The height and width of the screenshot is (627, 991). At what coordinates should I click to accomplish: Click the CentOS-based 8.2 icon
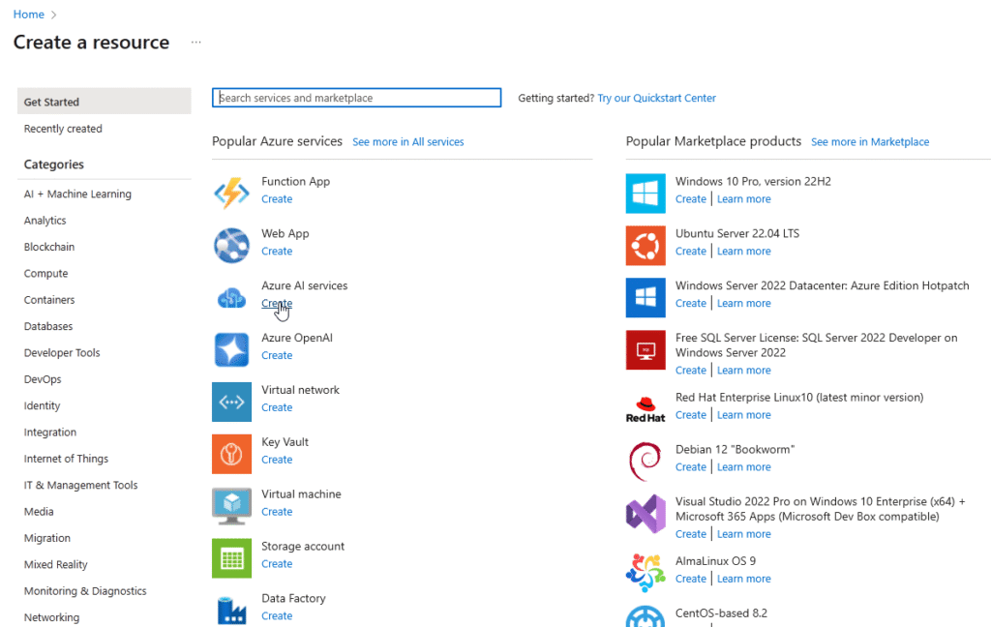(646, 616)
